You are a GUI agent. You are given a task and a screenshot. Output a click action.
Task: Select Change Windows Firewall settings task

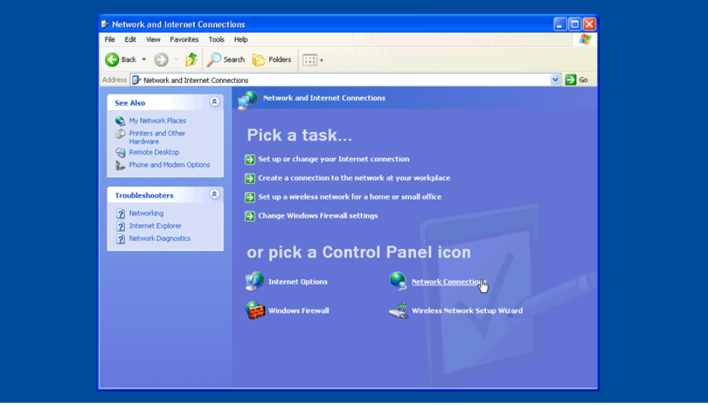pyautogui.click(x=318, y=216)
